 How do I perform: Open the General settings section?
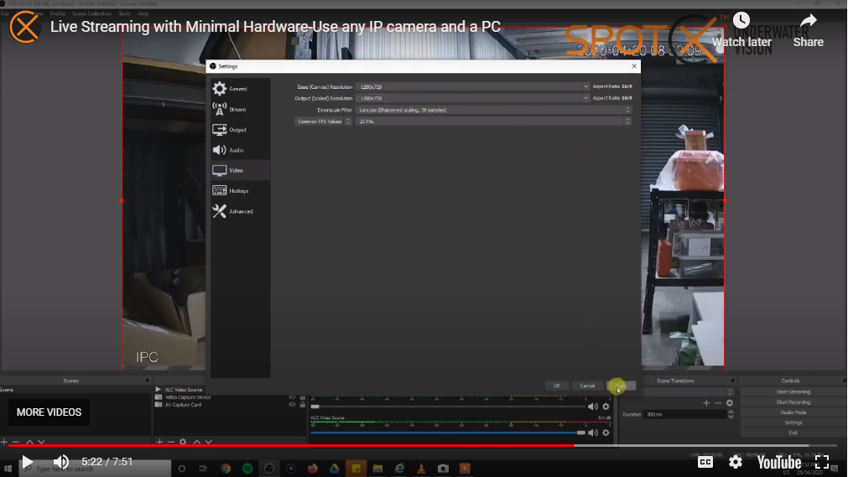click(240, 89)
